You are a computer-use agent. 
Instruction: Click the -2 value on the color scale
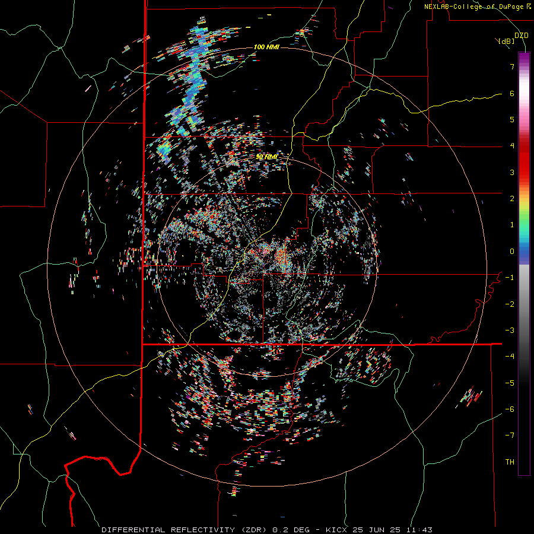click(510, 304)
